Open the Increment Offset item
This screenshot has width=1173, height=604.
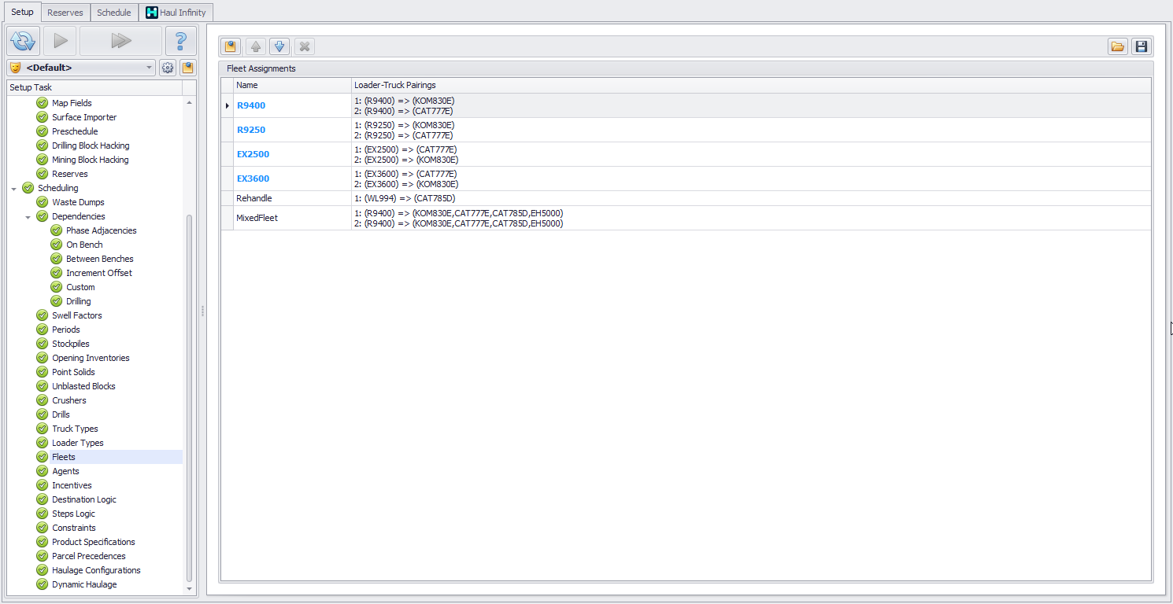pos(99,273)
